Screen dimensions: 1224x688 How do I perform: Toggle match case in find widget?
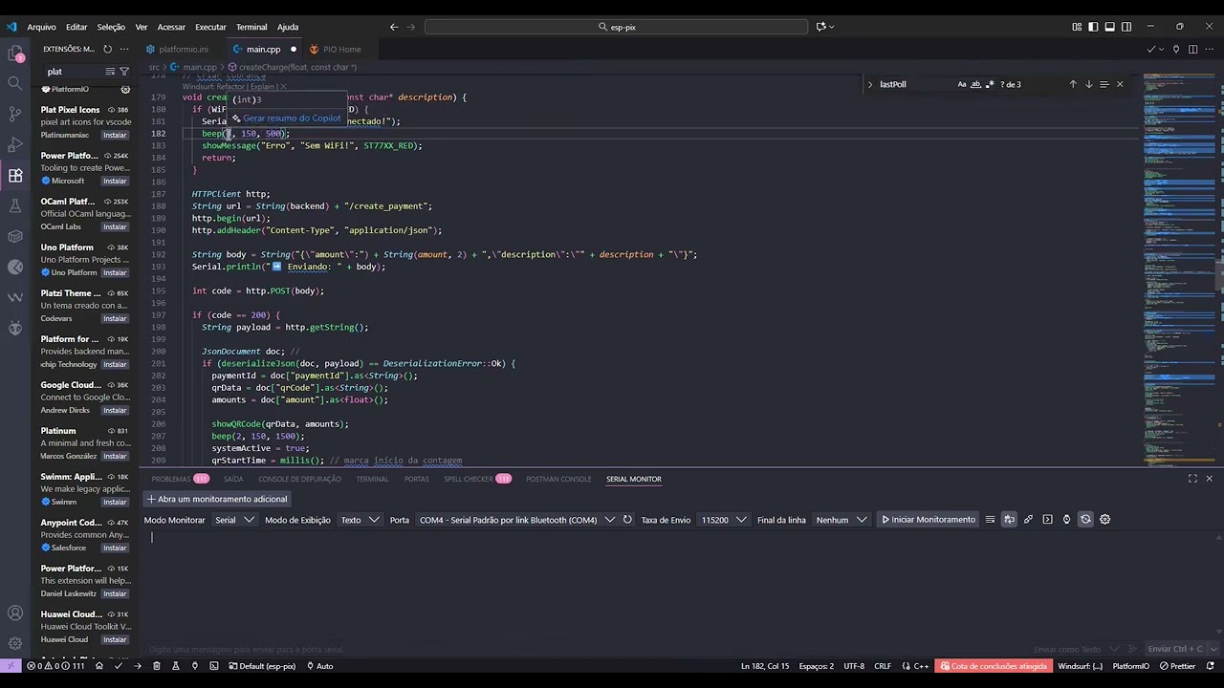962,84
